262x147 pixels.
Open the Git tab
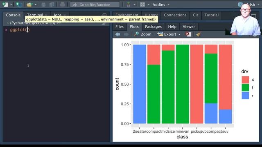pyautogui.click(x=195, y=15)
